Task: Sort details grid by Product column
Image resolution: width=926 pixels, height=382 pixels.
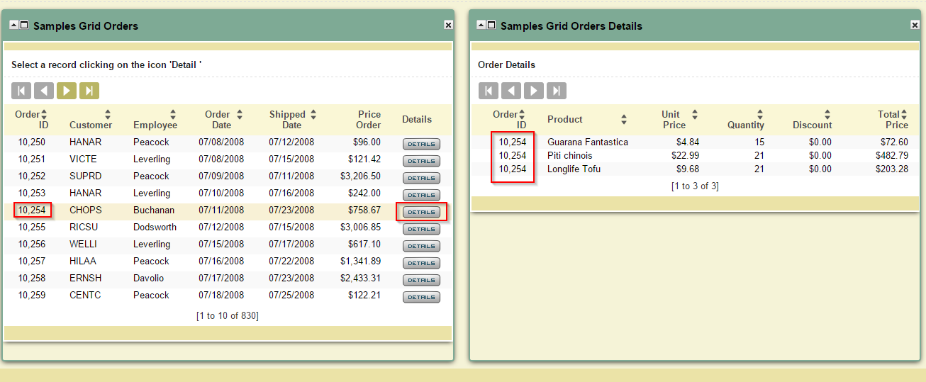Action: click(624, 119)
